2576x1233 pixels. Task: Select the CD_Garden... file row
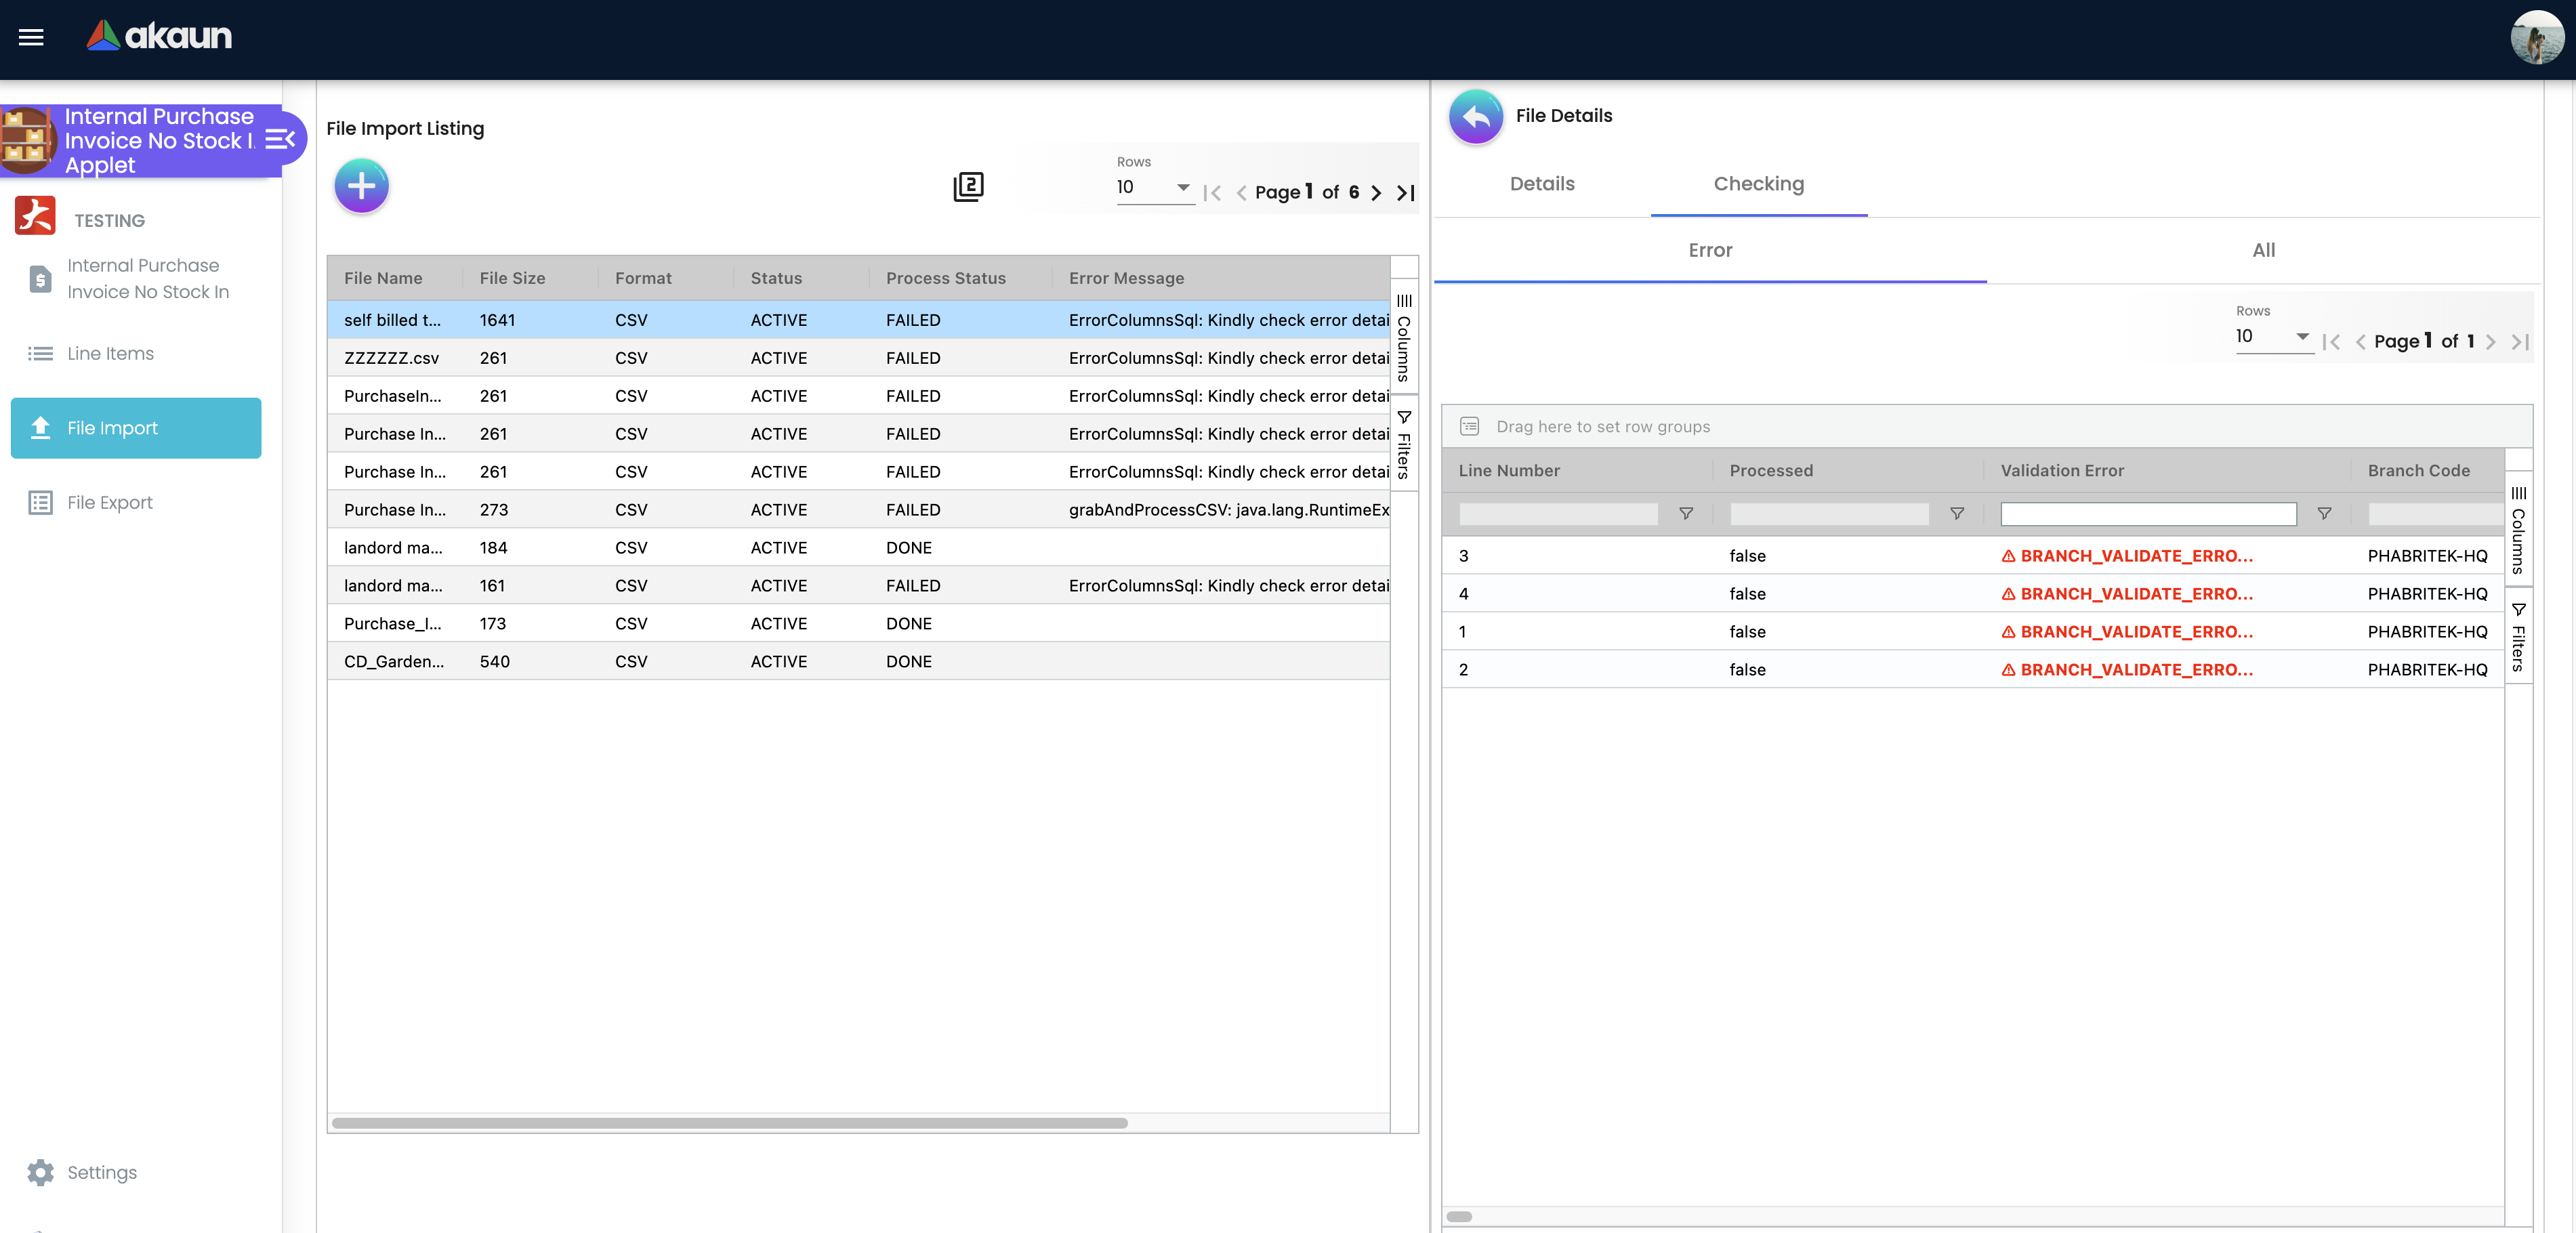[x=858, y=662]
